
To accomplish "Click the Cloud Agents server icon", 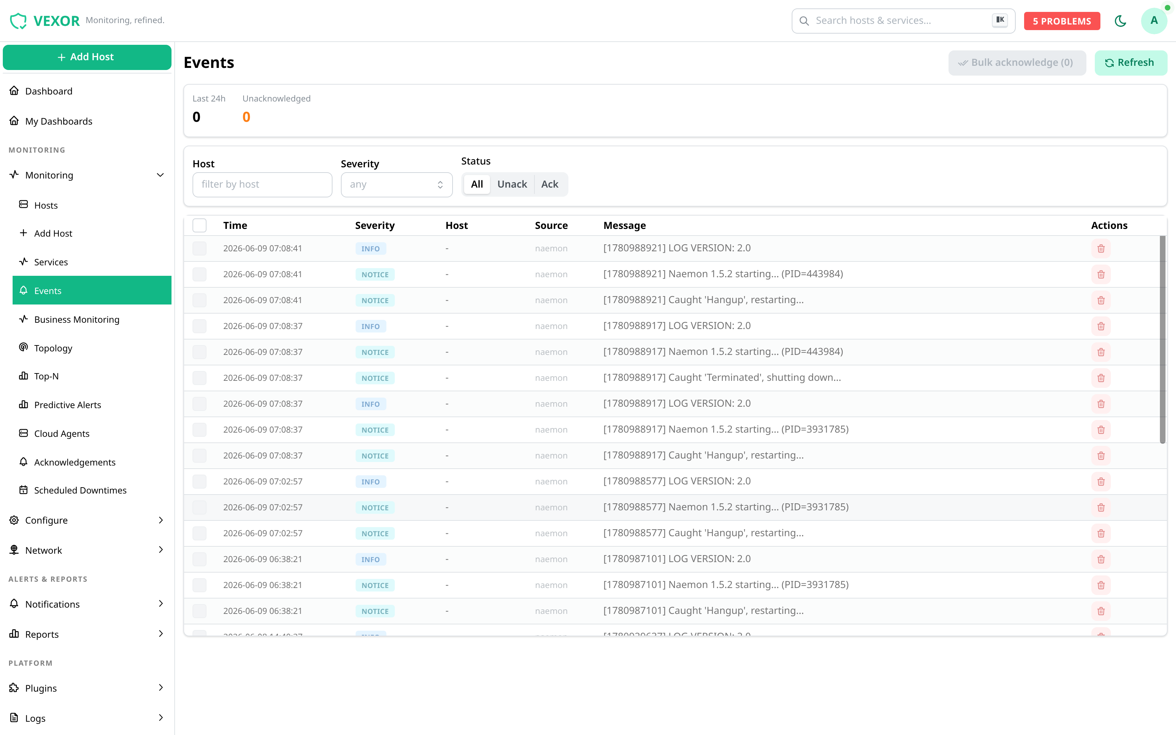I will [x=23, y=433].
